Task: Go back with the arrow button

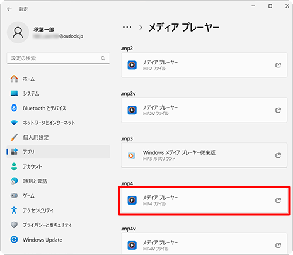Action: [x=9, y=9]
